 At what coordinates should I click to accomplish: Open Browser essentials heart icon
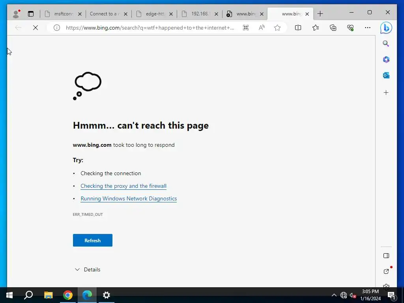click(350, 28)
